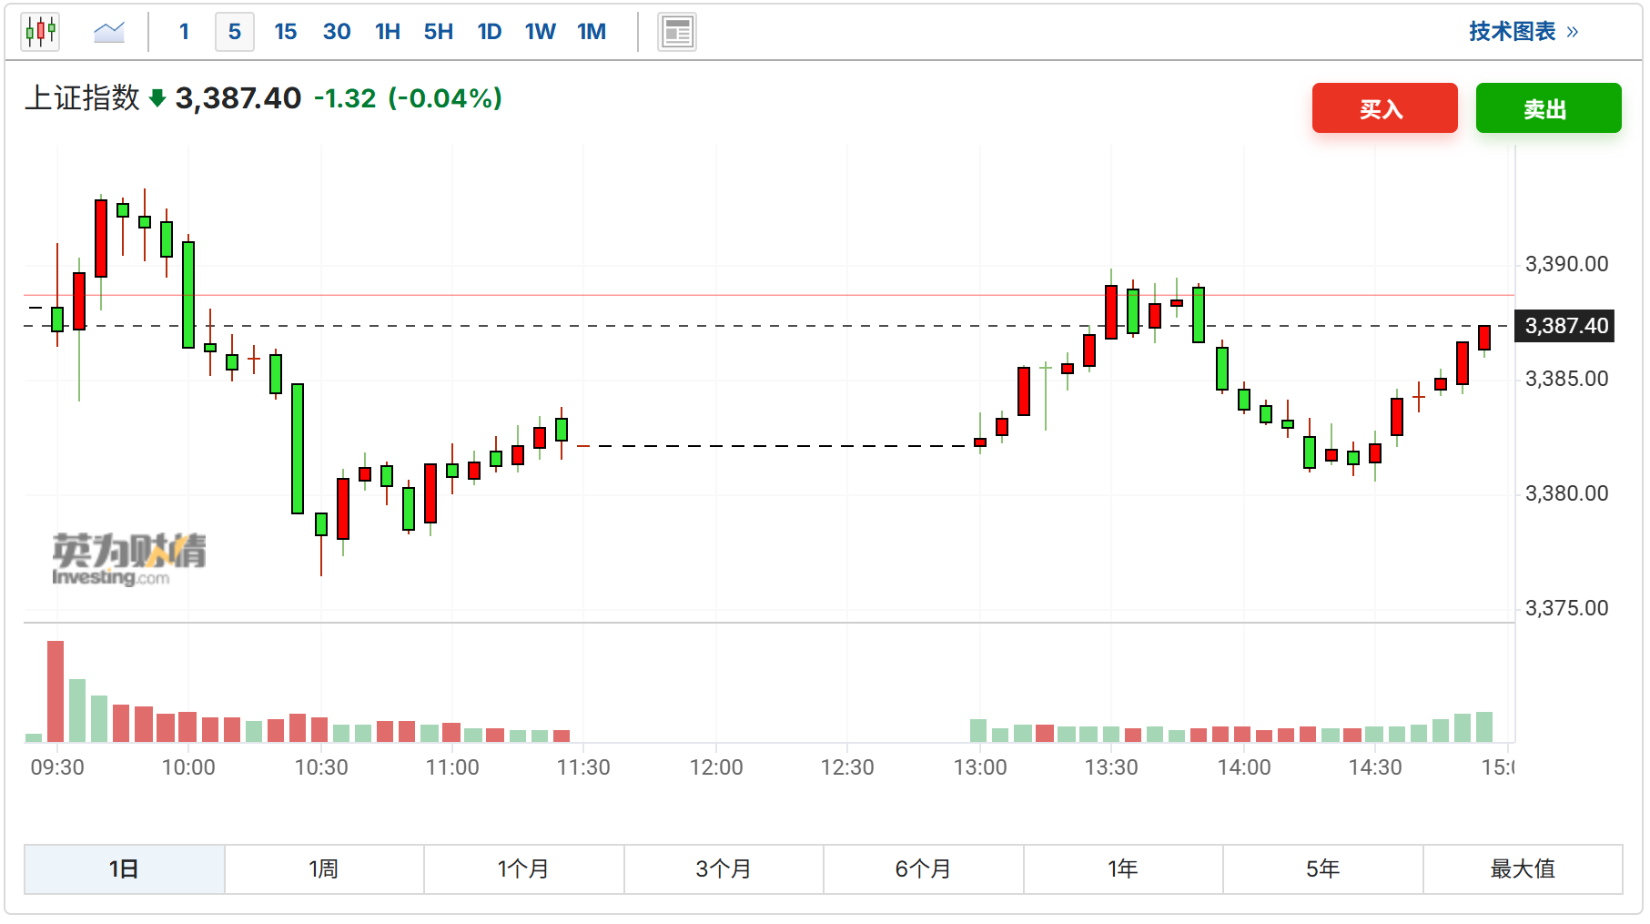Switch to the 1个月 range tab
This screenshot has height=924, width=1650.
[x=524, y=869]
